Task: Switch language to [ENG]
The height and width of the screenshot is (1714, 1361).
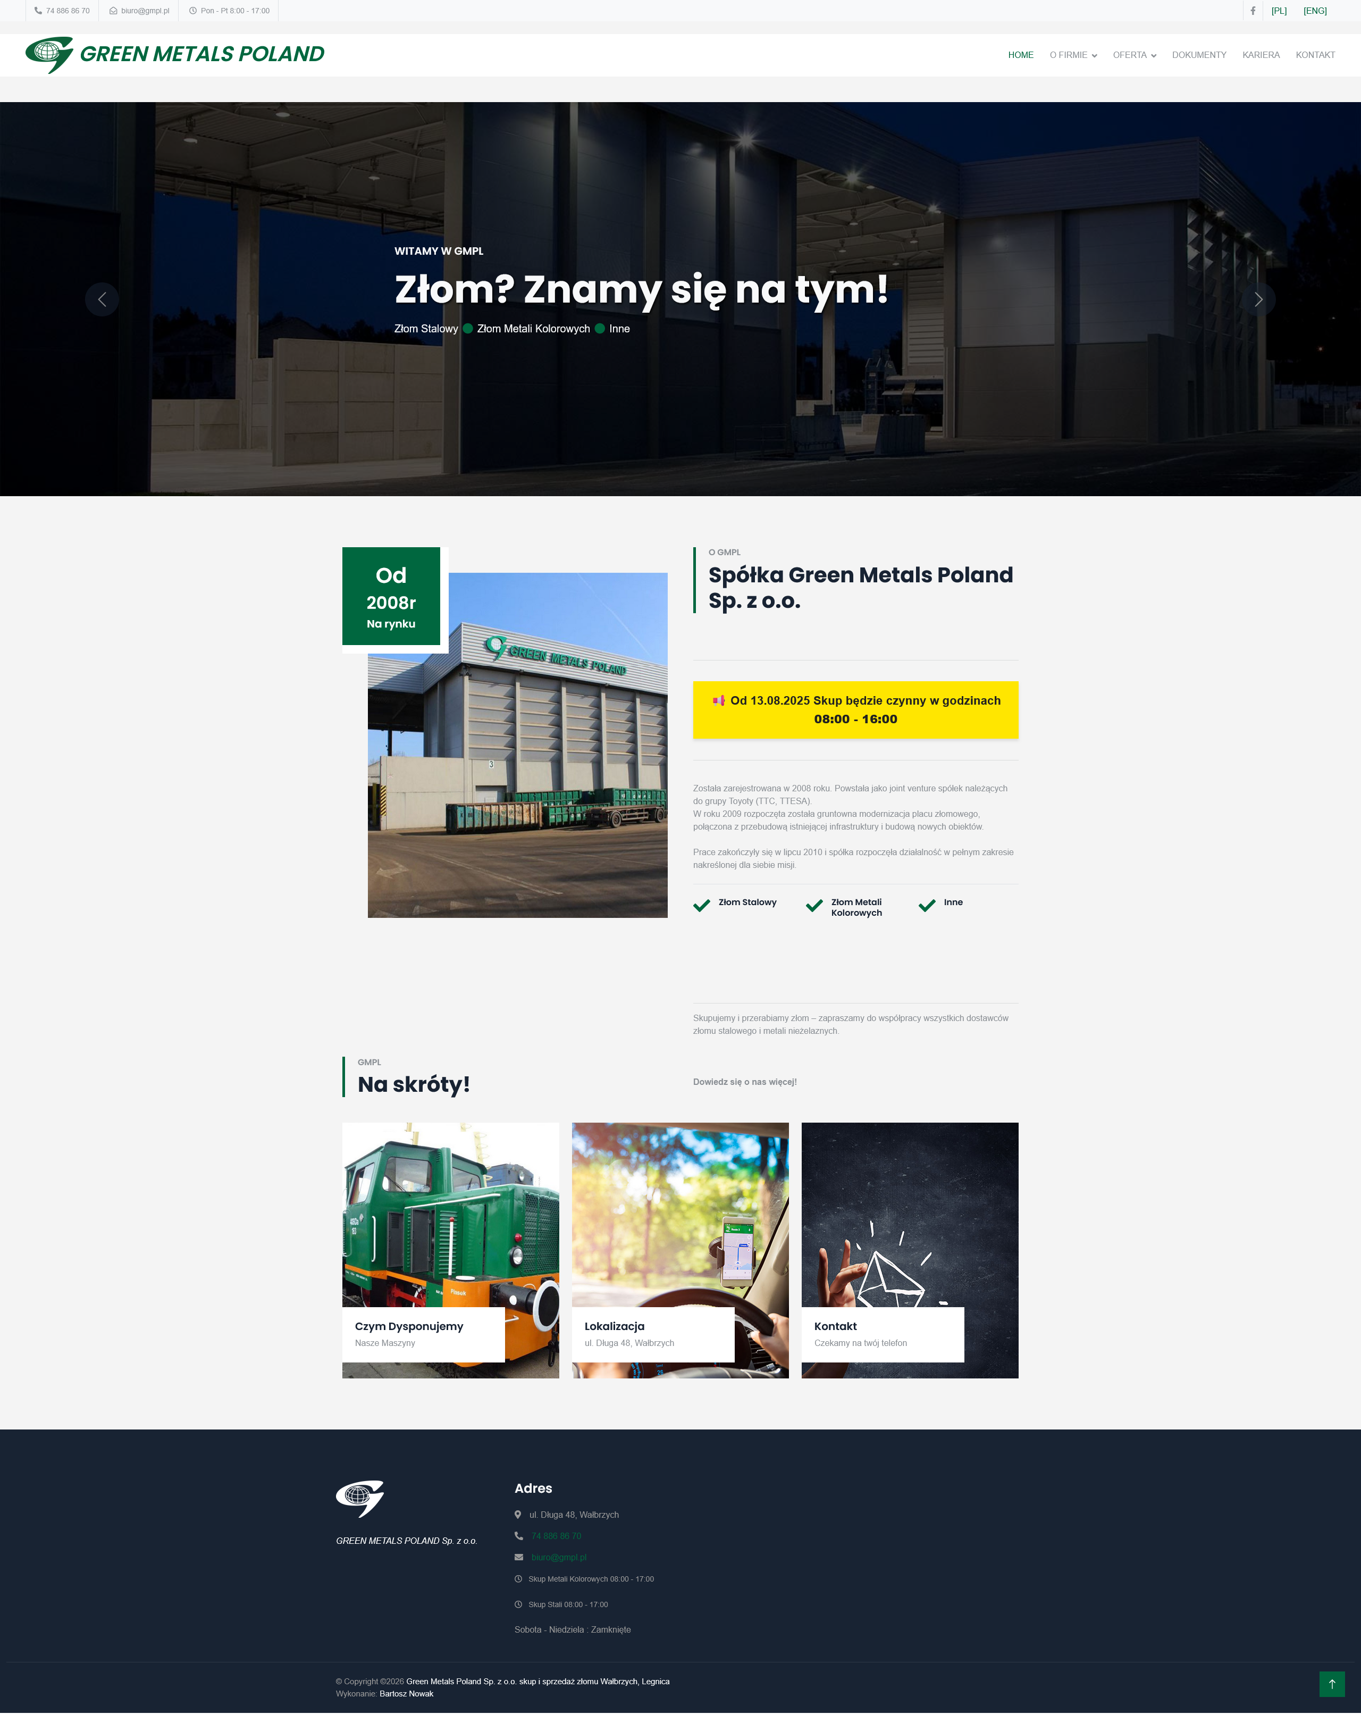Action: [1315, 11]
